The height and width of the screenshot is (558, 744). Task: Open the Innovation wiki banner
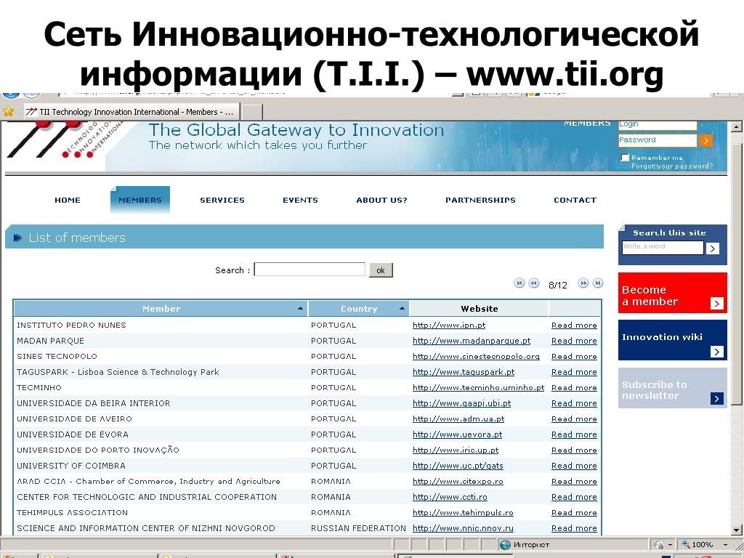672,340
